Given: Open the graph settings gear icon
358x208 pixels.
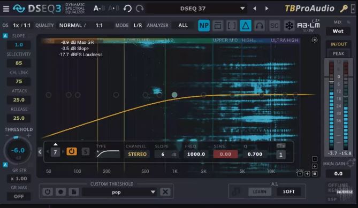Looking at the screenshot, I should click(x=315, y=40).
